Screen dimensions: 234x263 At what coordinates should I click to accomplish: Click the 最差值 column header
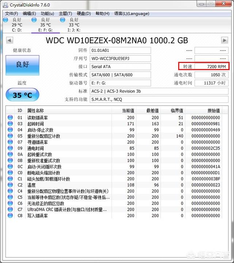point(148,111)
